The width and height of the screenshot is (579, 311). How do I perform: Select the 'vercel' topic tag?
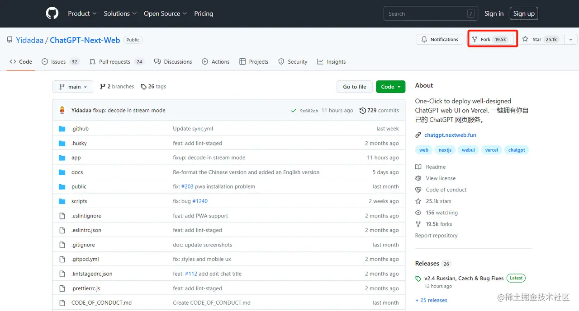(x=492, y=150)
